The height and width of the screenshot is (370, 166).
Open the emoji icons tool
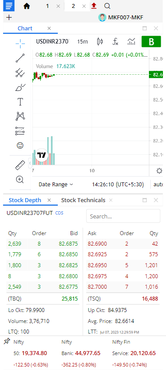pos(20,145)
